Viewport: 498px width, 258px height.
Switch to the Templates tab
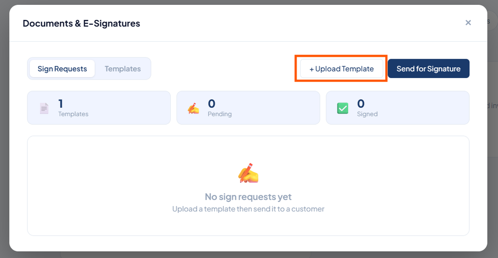(x=123, y=69)
